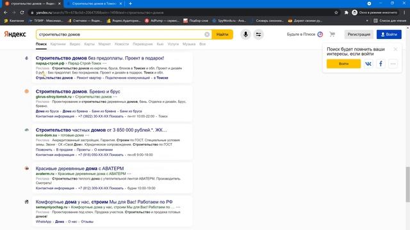Click Ремонт квартир sitelink
Screen dimensions: 410x230
pyautogui.click(x=89, y=78)
